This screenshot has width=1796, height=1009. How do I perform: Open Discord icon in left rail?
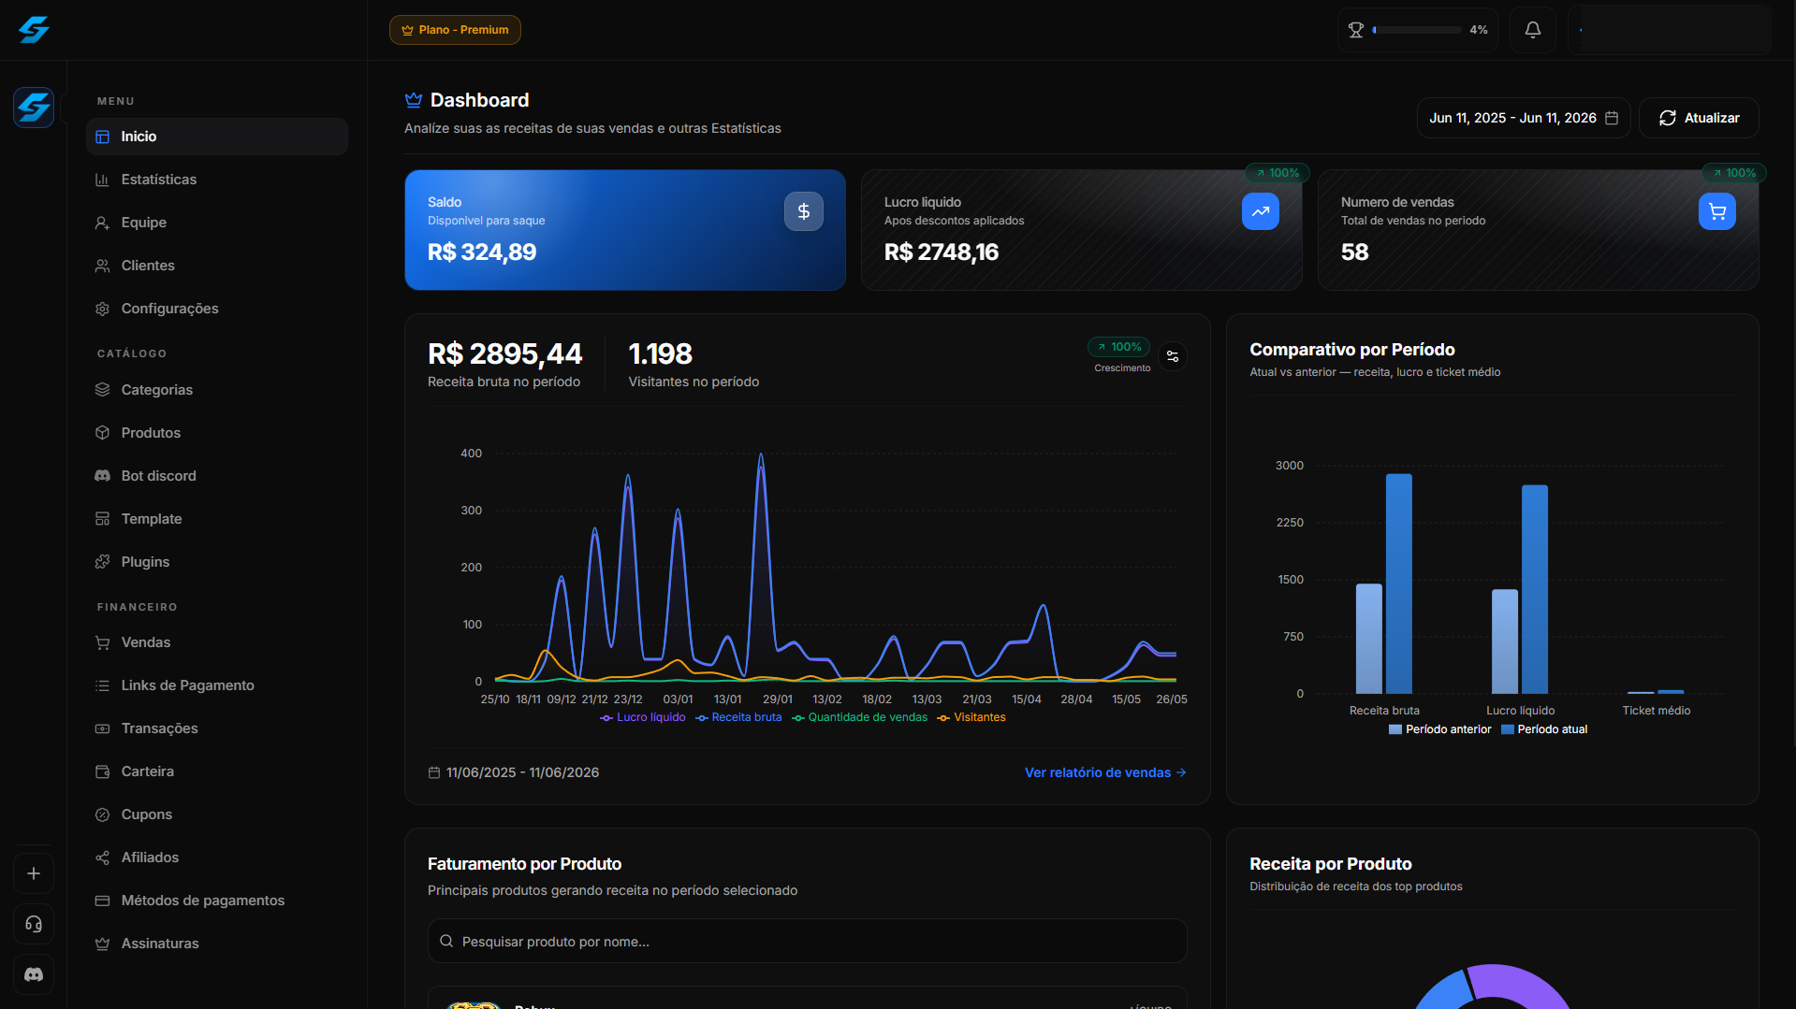pyautogui.click(x=34, y=974)
